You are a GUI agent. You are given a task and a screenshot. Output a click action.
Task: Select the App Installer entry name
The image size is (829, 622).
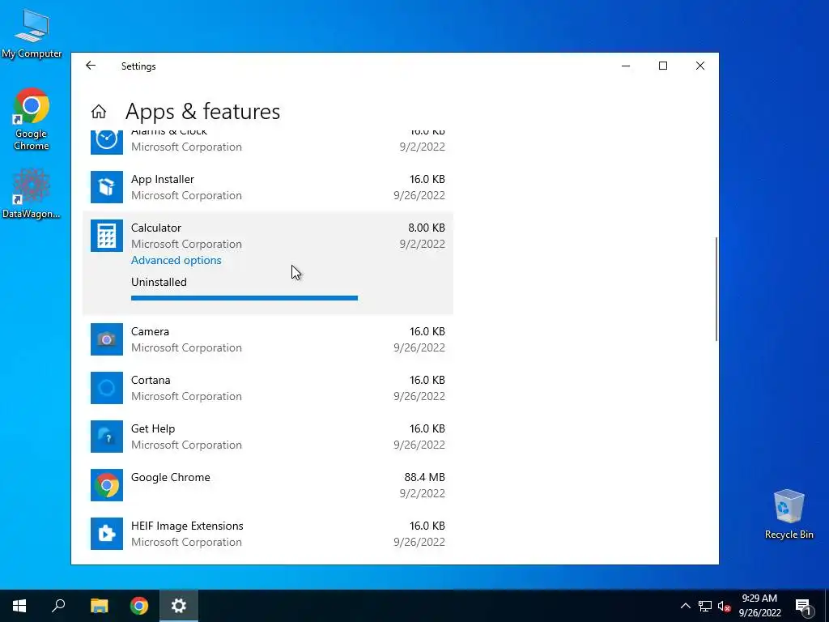[x=162, y=179]
